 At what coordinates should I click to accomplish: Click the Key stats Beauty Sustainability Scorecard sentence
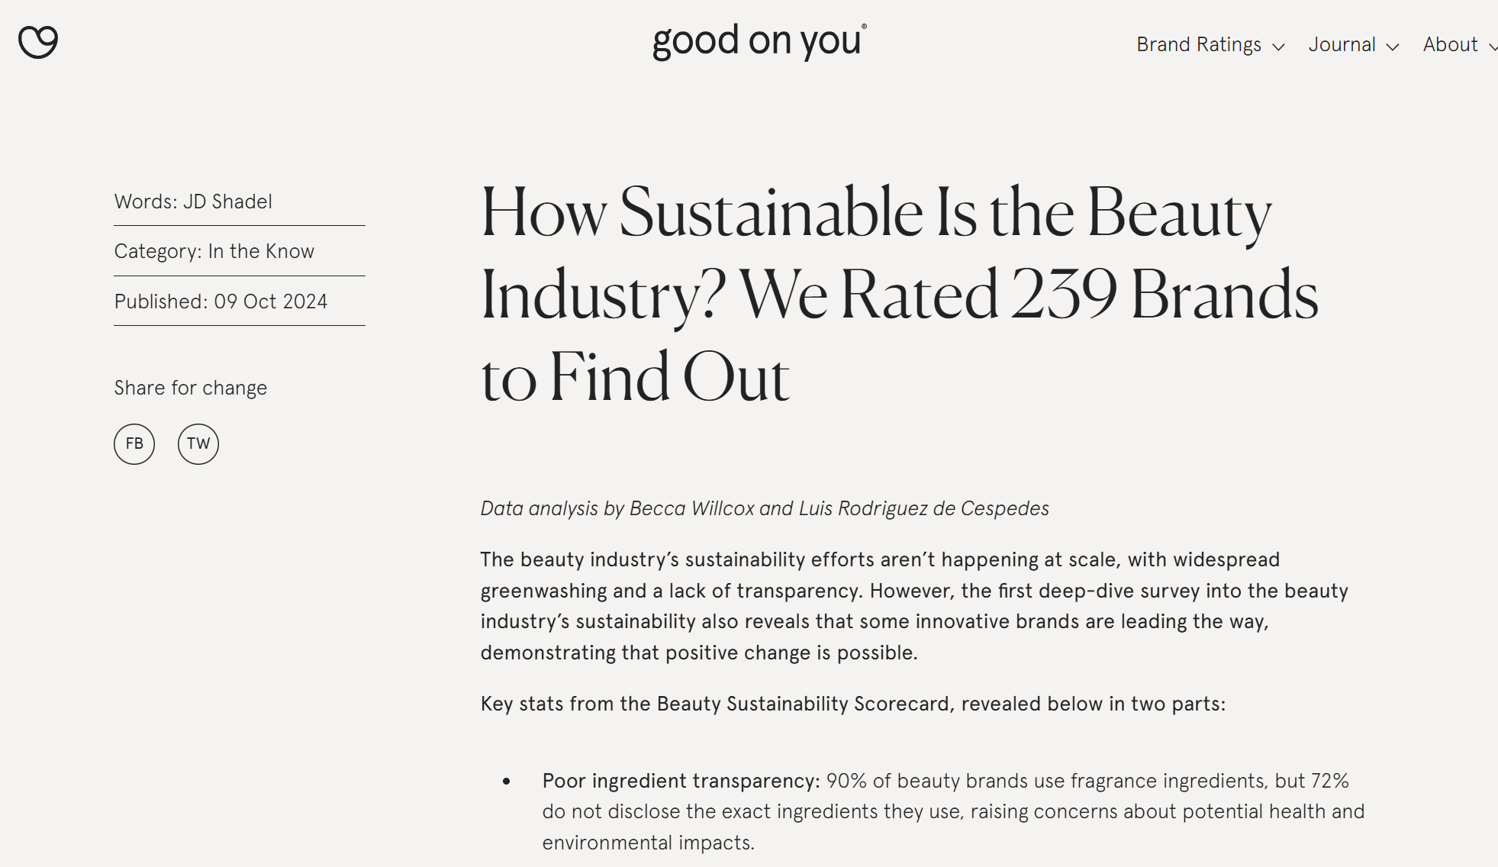[853, 704]
